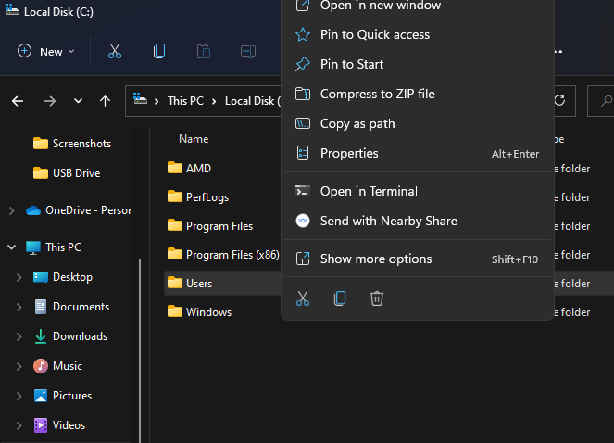Open the chevron after This PC in the breadcrumb
614x443 pixels.
[214, 101]
